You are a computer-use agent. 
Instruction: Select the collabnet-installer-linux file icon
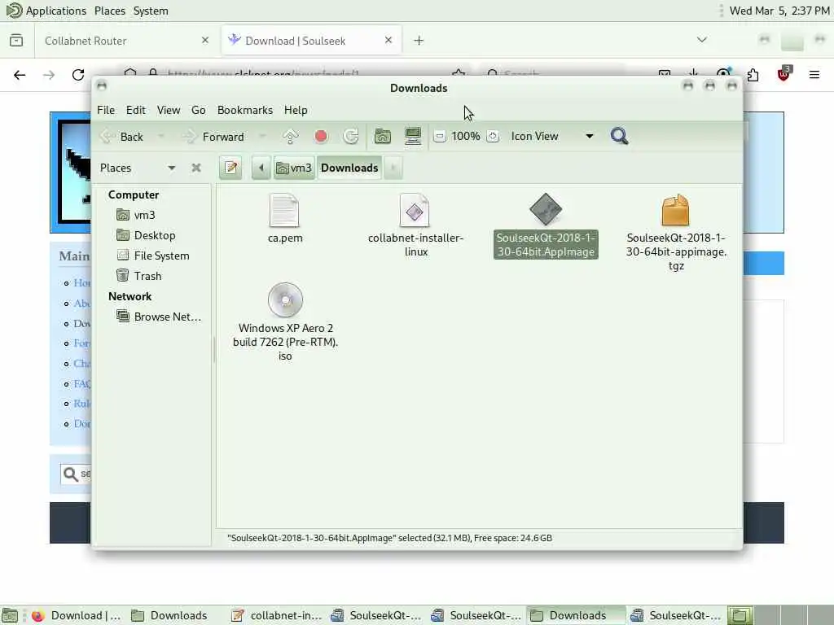[x=415, y=211]
